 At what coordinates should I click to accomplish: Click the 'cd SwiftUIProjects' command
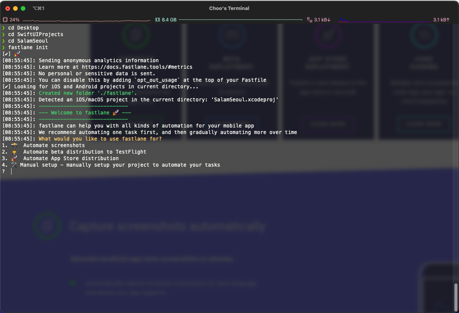tap(36, 34)
